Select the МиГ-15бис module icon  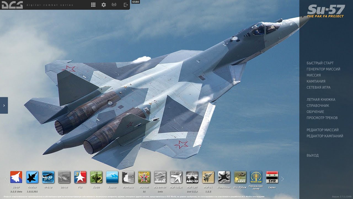click(176, 177)
